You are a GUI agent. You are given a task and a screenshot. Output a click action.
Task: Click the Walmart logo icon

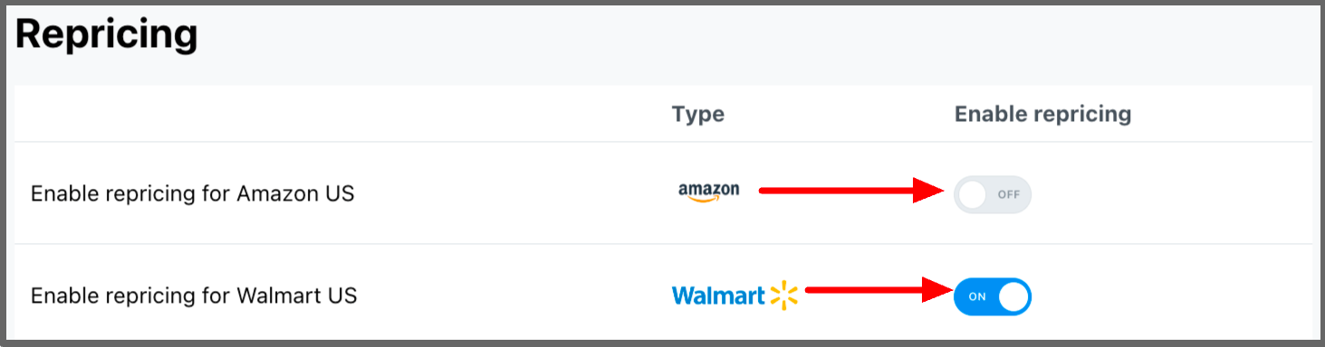point(735,295)
